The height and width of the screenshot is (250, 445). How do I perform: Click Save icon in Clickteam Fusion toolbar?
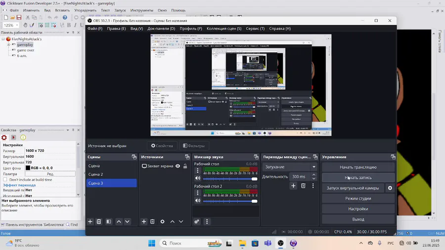[19, 18]
